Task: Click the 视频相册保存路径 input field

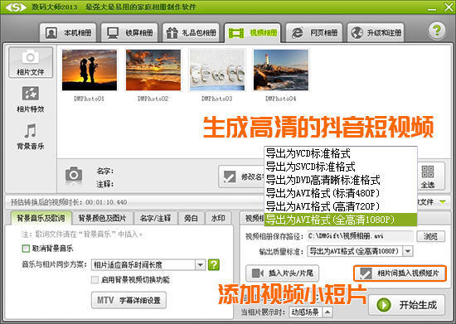Action: (x=360, y=236)
